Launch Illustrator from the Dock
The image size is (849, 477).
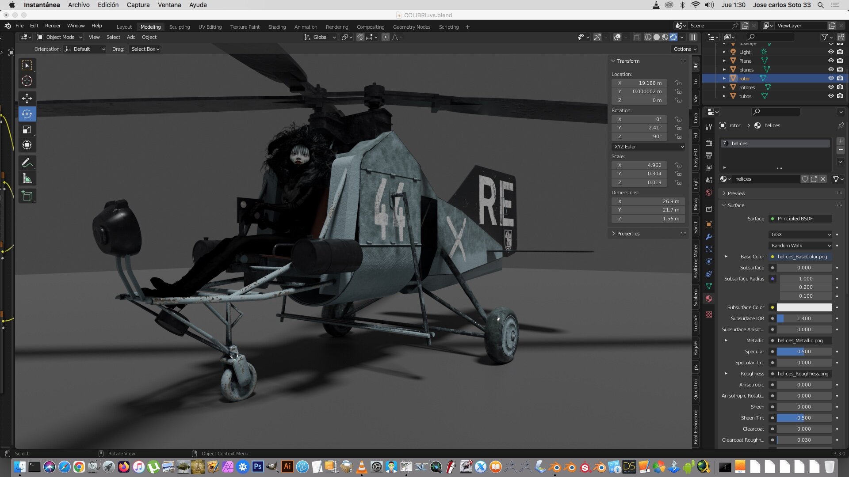click(287, 466)
